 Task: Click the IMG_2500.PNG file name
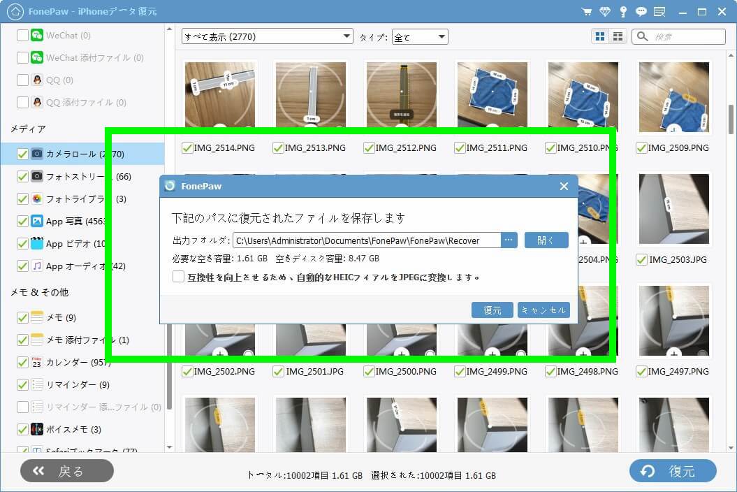pyautogui.click(x=406, y=372)
